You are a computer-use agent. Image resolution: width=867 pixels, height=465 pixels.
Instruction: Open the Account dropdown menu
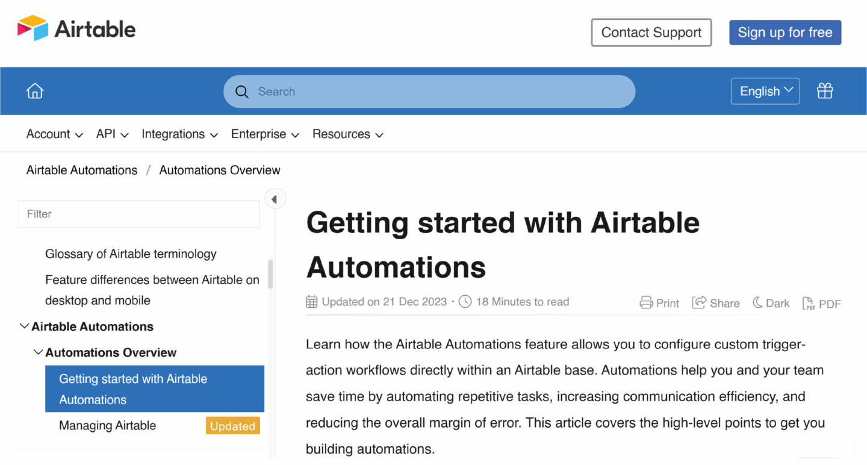click(54, 134)
